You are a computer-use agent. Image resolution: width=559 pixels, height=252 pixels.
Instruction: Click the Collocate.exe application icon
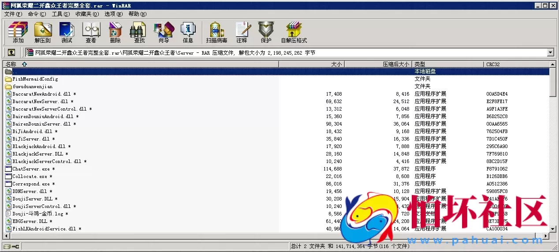pos(8,176)
